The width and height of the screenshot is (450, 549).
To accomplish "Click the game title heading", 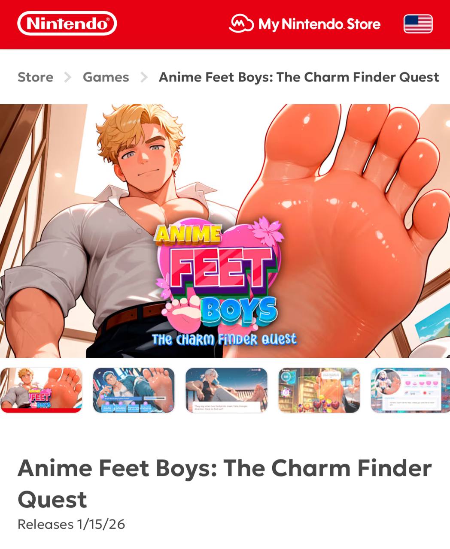I will [225, 484].
